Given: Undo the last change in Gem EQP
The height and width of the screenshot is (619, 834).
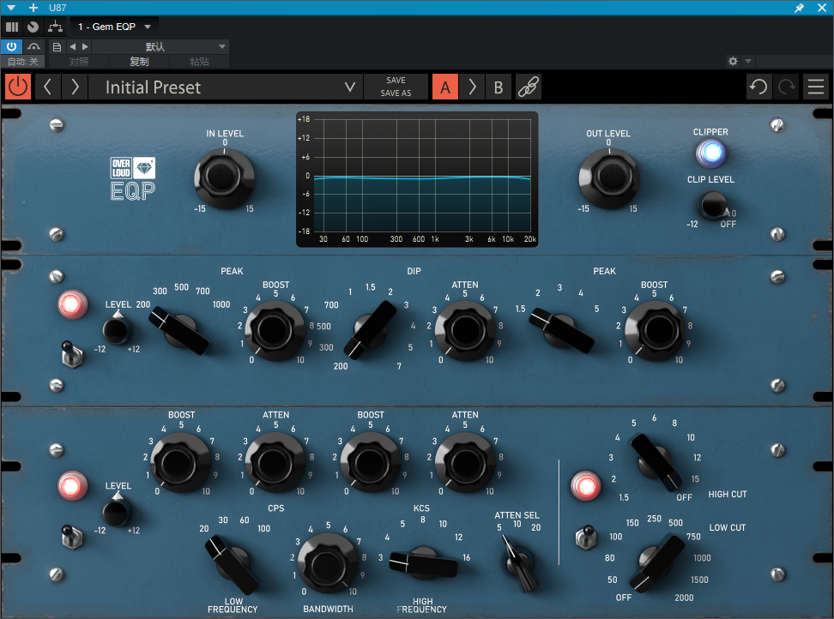Looking at the screenshot, I should coord(758,87).
